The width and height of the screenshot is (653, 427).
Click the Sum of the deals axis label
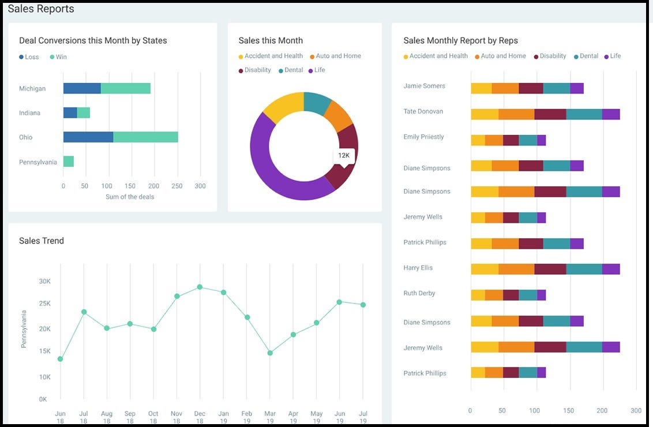click(131, 196)
